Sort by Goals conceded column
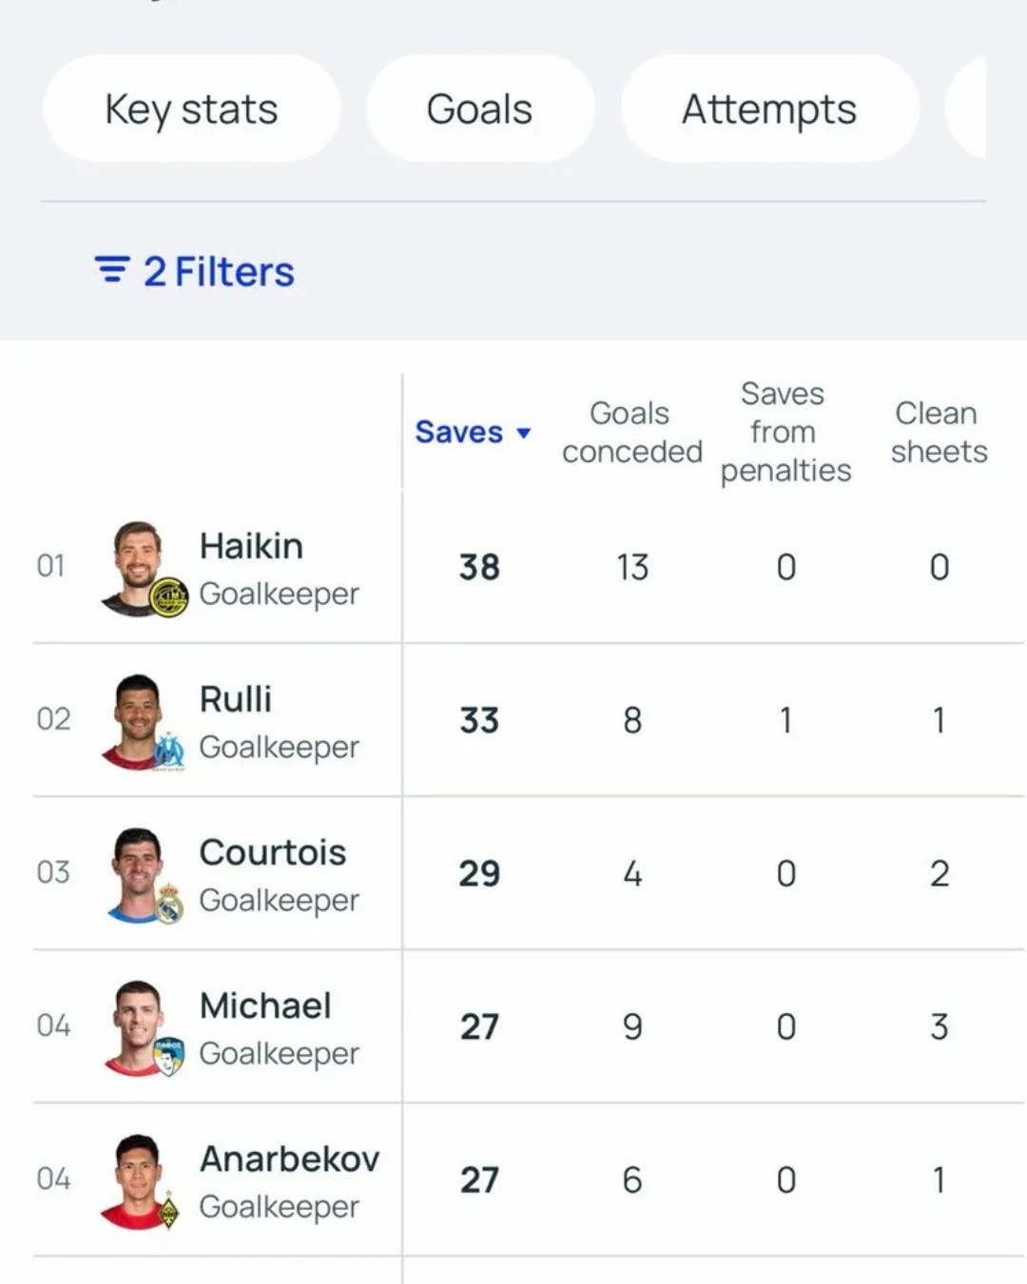1027x1284 pixels. 631,432
